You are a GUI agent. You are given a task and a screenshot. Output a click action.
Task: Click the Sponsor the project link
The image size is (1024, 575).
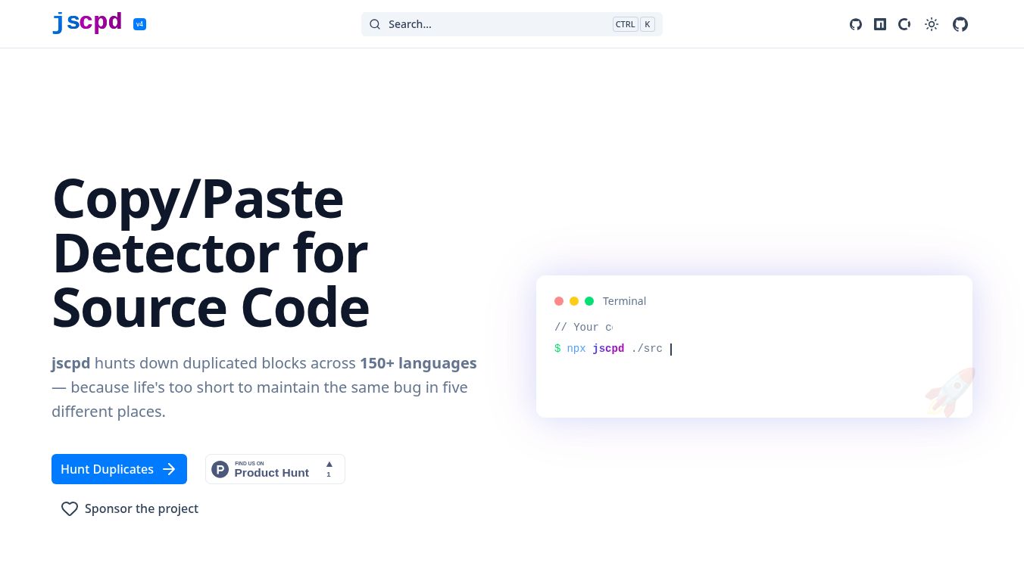point(130,509)
